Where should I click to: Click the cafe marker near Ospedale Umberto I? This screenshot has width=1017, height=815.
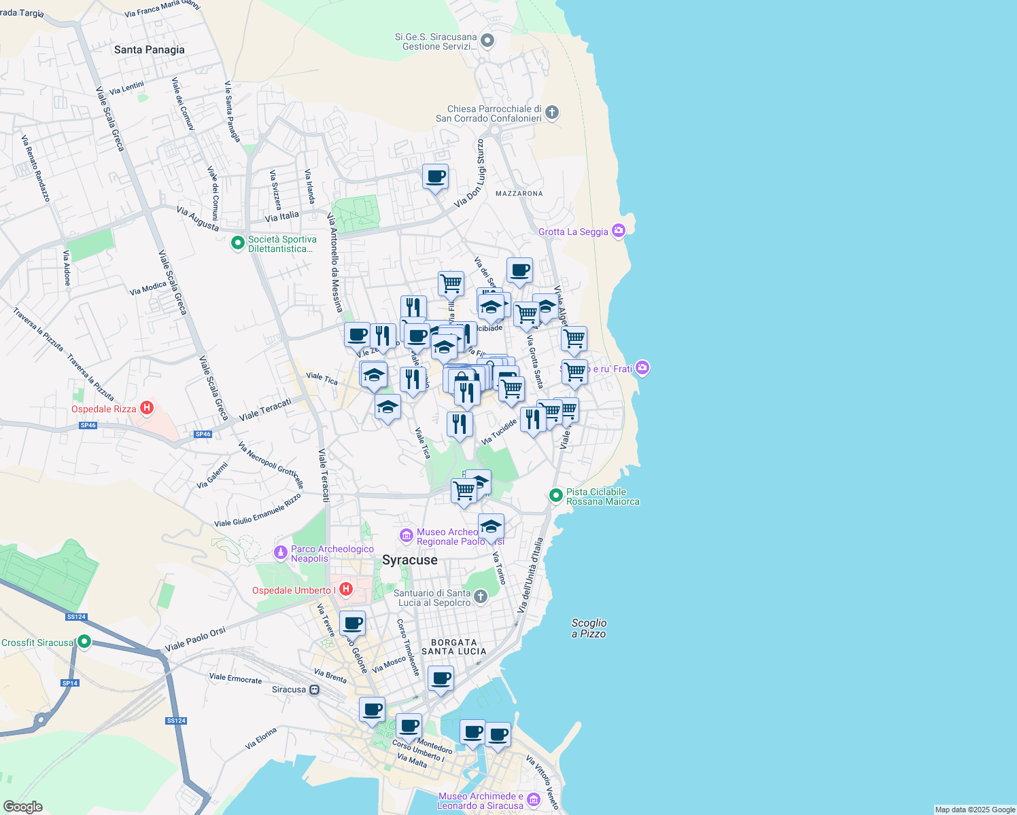[x=352, y=625]
